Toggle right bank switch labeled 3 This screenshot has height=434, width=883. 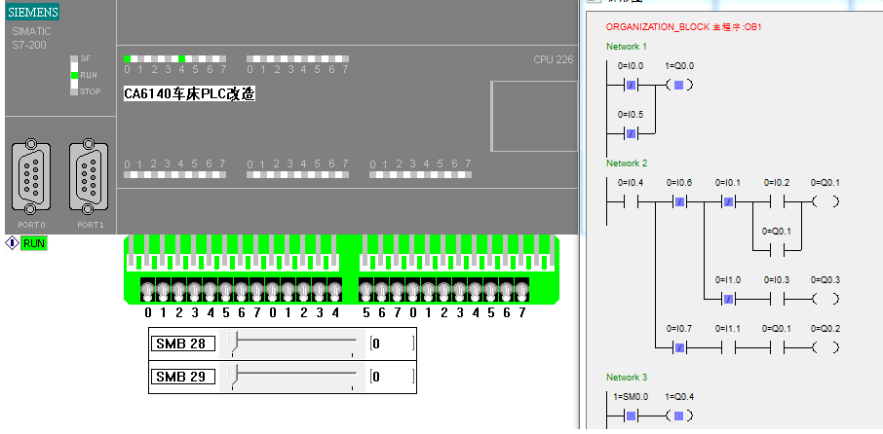pos(459,291)
